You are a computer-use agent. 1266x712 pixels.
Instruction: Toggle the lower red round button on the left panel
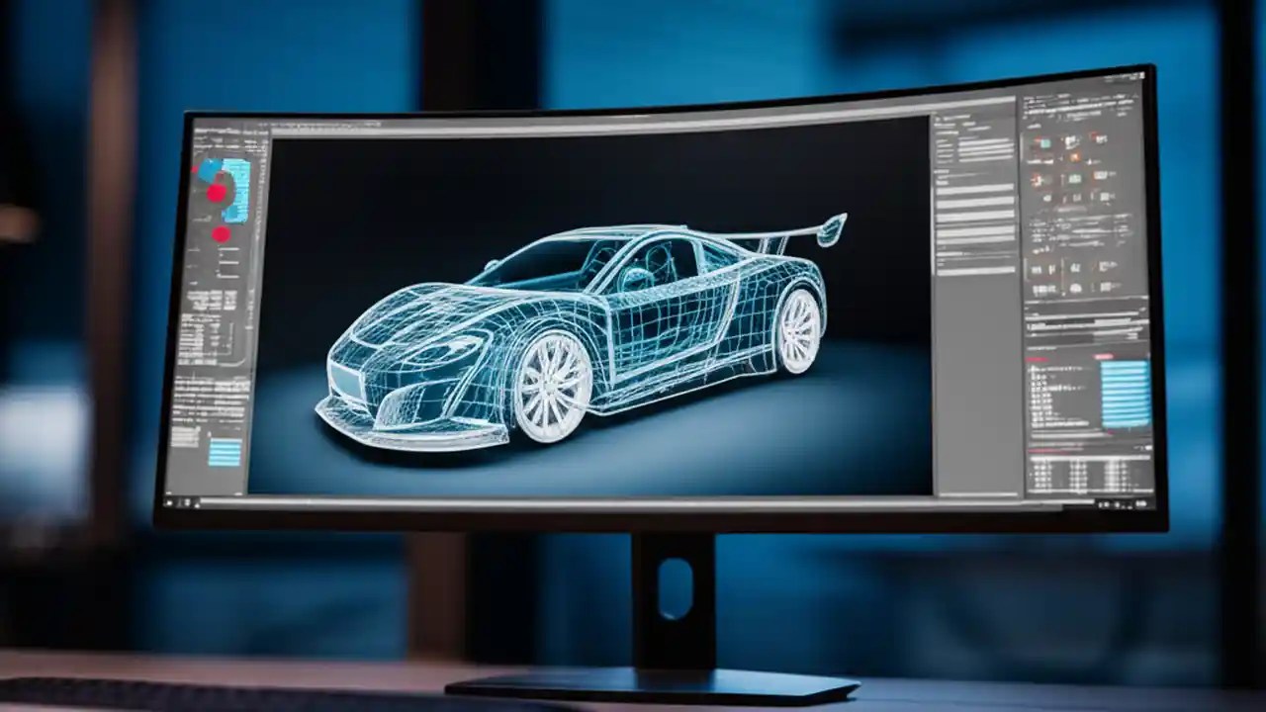(x=219, y=235)
